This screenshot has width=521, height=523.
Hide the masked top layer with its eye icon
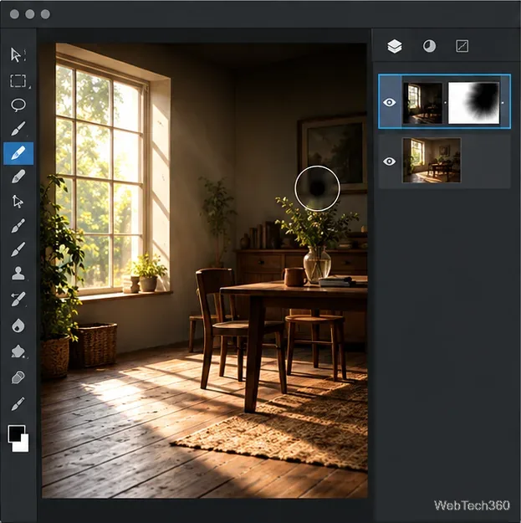pyautogui.click(x=390, y=102)
